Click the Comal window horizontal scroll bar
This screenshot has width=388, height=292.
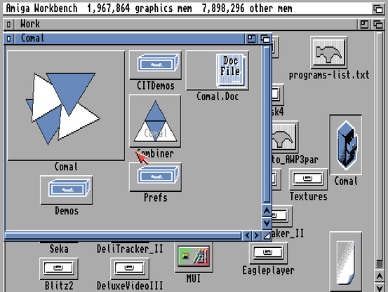click(123, 235)
